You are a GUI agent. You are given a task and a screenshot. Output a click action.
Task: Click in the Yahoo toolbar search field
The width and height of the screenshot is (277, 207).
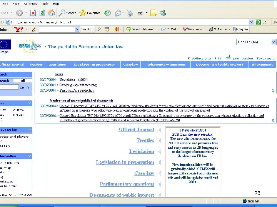pyautogui.click(x=57, y=29)
